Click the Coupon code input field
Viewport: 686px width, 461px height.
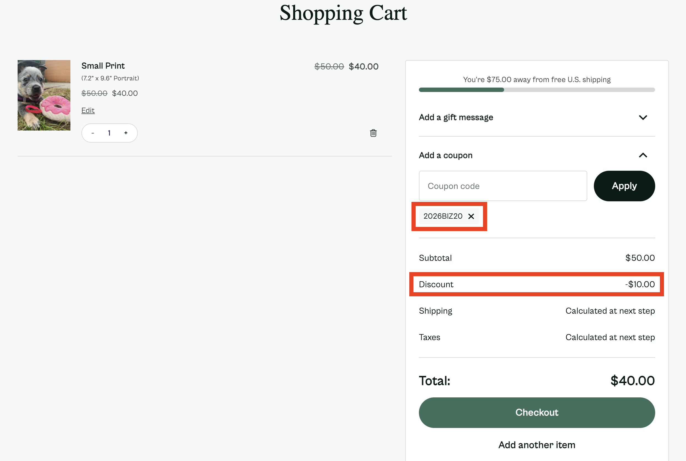click(503, 186)
